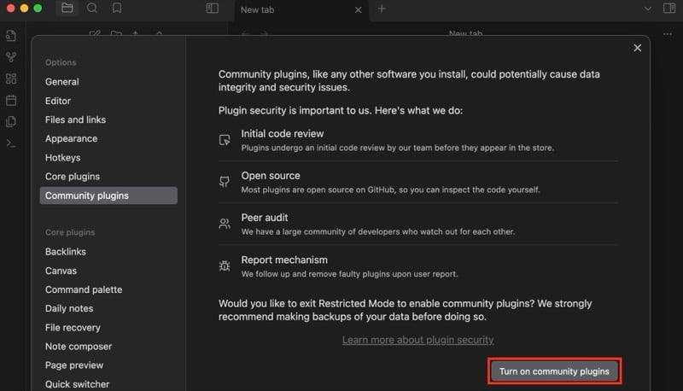This screenshot has height=391, width=683.
Task: Click the Initial code review heading
Action: [x=283, y=134]
